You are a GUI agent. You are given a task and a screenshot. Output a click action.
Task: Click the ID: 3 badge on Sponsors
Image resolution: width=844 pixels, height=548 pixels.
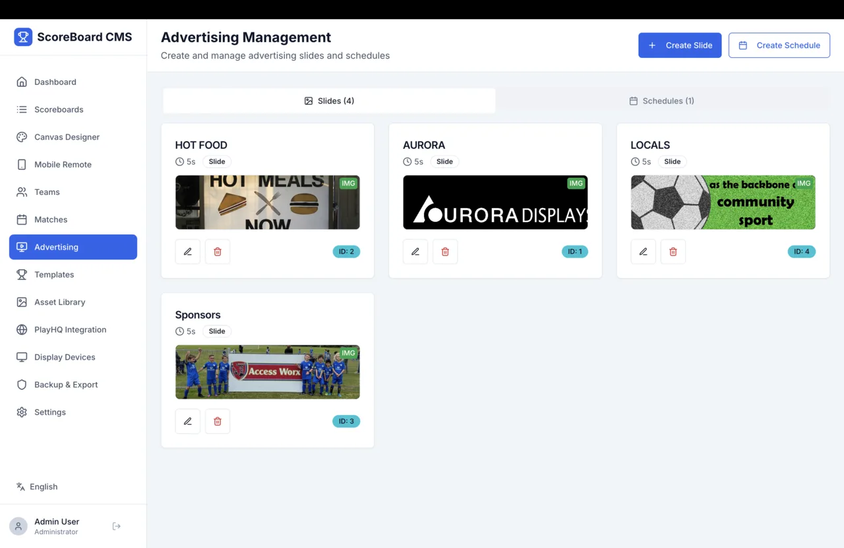pos(346,421)
